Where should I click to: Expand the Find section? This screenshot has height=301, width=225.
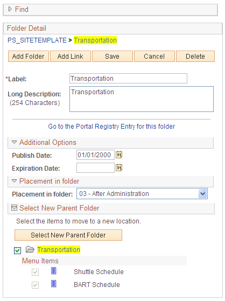click(x=10, y=9)
